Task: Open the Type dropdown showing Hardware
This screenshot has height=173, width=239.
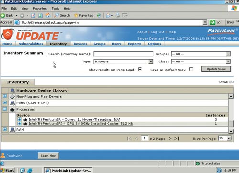Action: 123,61
